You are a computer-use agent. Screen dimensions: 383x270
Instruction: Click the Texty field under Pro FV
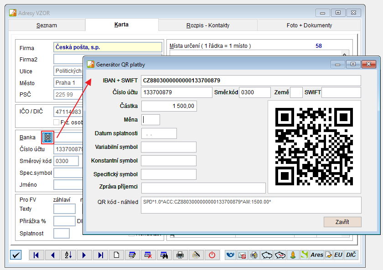(64, 209)
